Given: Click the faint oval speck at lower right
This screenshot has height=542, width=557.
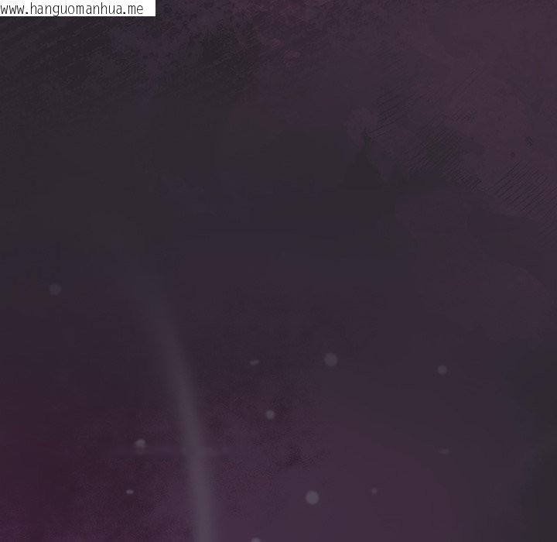Looking at the screenshot, I should point(443,451).
